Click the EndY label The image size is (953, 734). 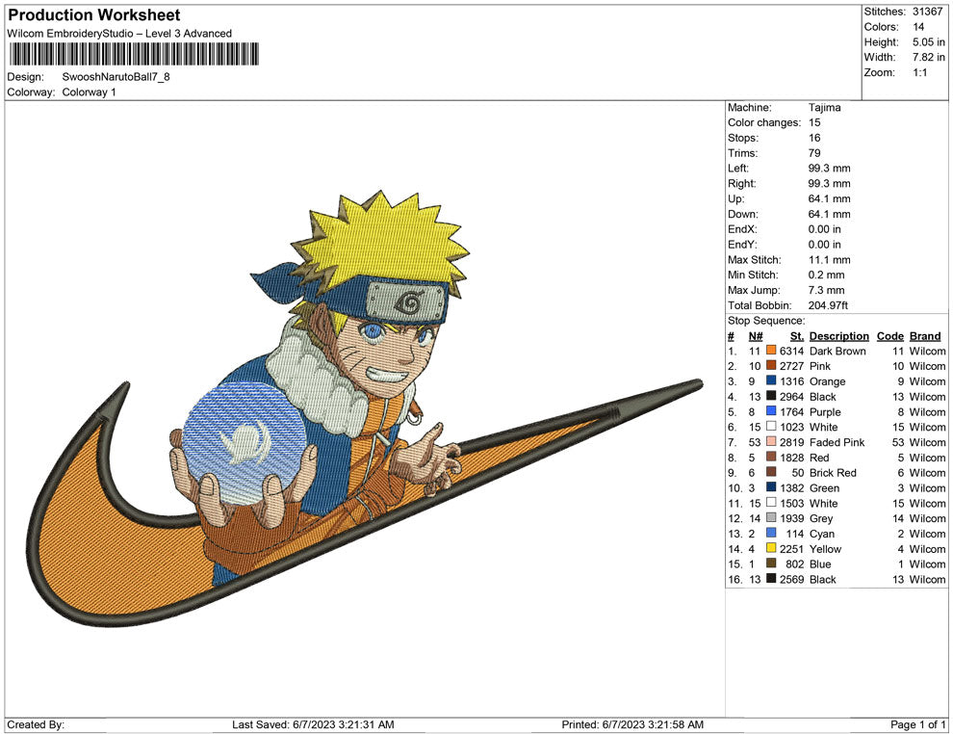coord(742,245)
